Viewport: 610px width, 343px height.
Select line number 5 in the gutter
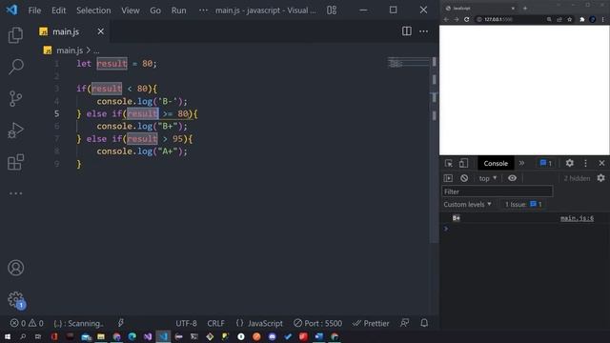pos(57,113)
